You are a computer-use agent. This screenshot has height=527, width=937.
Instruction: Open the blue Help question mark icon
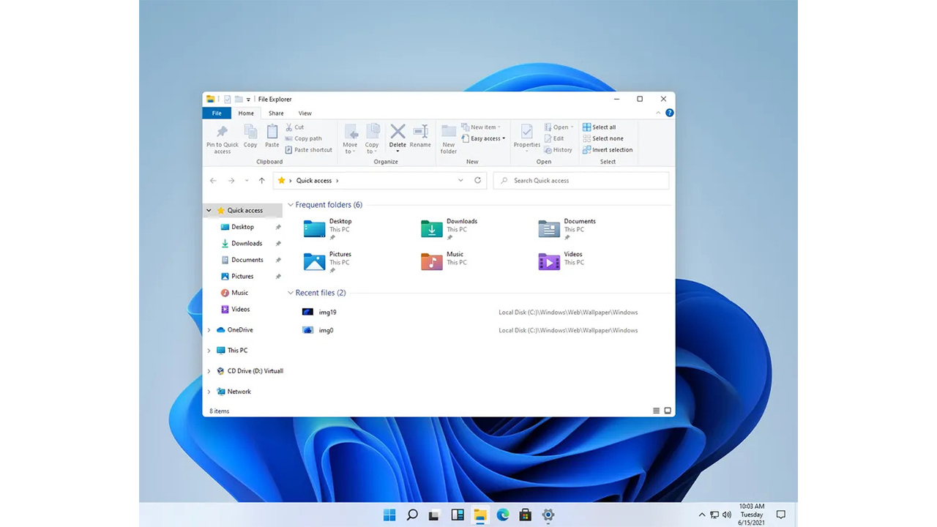click(x=669, y=113)
